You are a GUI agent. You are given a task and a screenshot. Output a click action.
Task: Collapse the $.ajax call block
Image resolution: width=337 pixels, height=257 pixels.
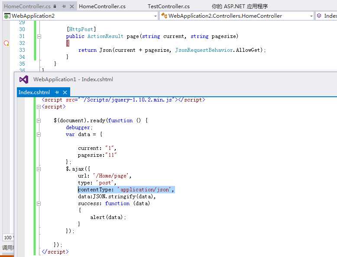39,169
